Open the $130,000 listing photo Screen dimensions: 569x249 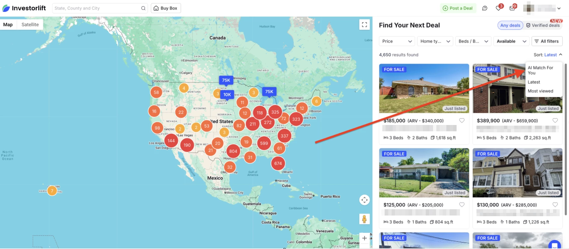pyautogui.click(x=517, y=173)
